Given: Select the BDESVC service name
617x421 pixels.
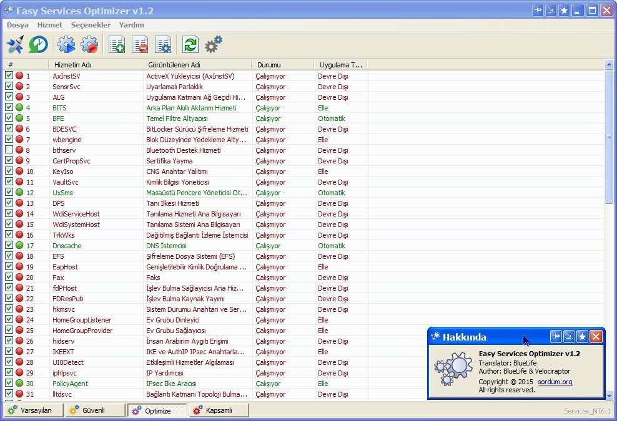Looking at the screenshot, I should [64, 129].
